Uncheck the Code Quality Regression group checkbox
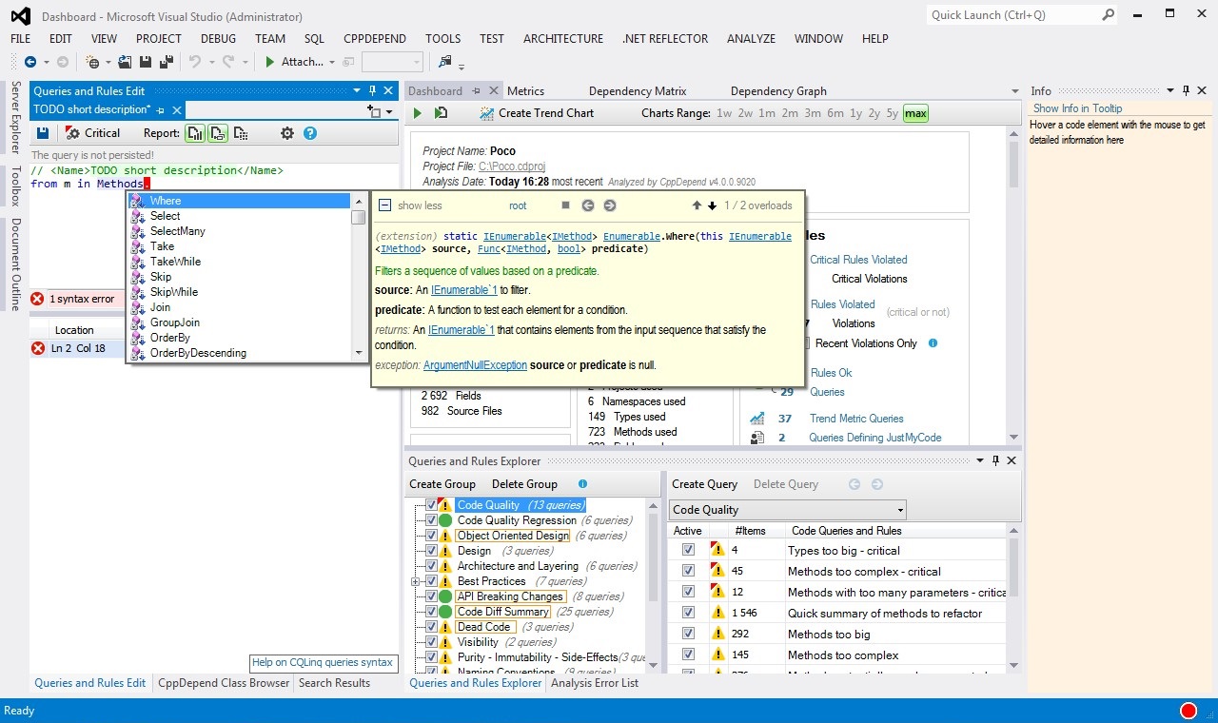Image resolution: width=1218 pixels, height=723 pixels. (x=432, y=520)
